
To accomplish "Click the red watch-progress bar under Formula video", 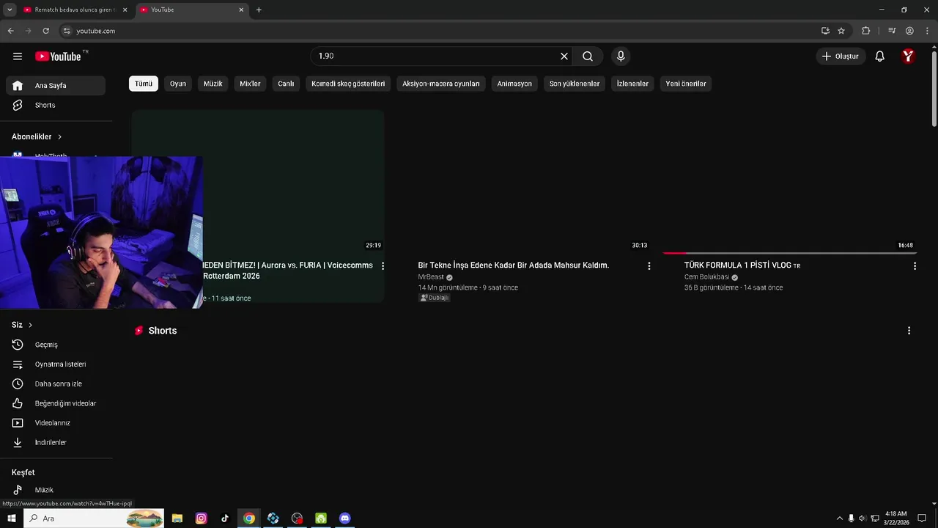I will 674,253.
